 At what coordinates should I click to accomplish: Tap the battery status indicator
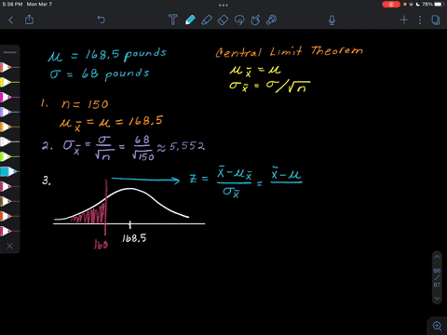coord(439,5)
